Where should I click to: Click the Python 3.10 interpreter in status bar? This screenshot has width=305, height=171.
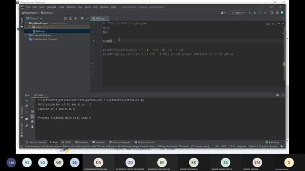(264, 146)
